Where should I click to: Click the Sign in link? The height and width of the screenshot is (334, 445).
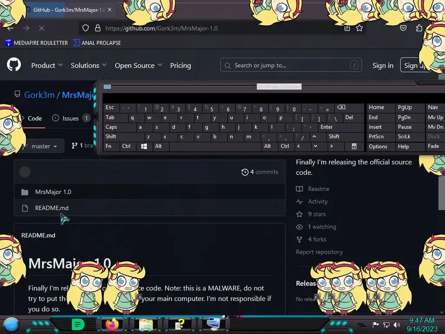[383, 65]
